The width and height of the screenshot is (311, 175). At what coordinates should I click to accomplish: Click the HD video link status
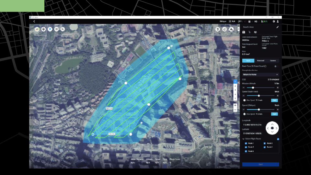(257, 21)
